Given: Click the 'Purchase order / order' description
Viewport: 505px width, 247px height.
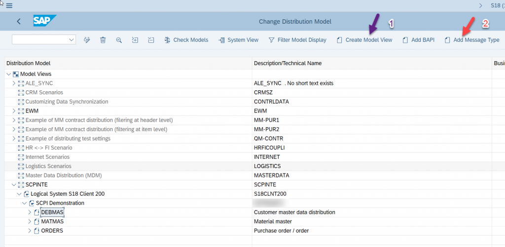Looking at the screenshot, I should pyautogui.click(x=282, y=231).
